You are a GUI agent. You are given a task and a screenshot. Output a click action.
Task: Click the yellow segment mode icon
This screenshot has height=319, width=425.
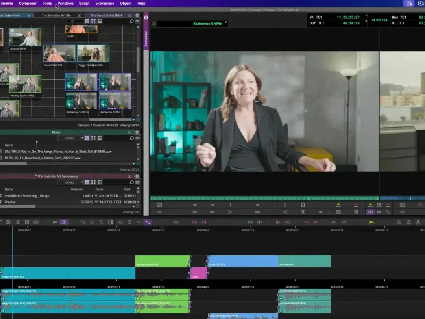point(371,222)
